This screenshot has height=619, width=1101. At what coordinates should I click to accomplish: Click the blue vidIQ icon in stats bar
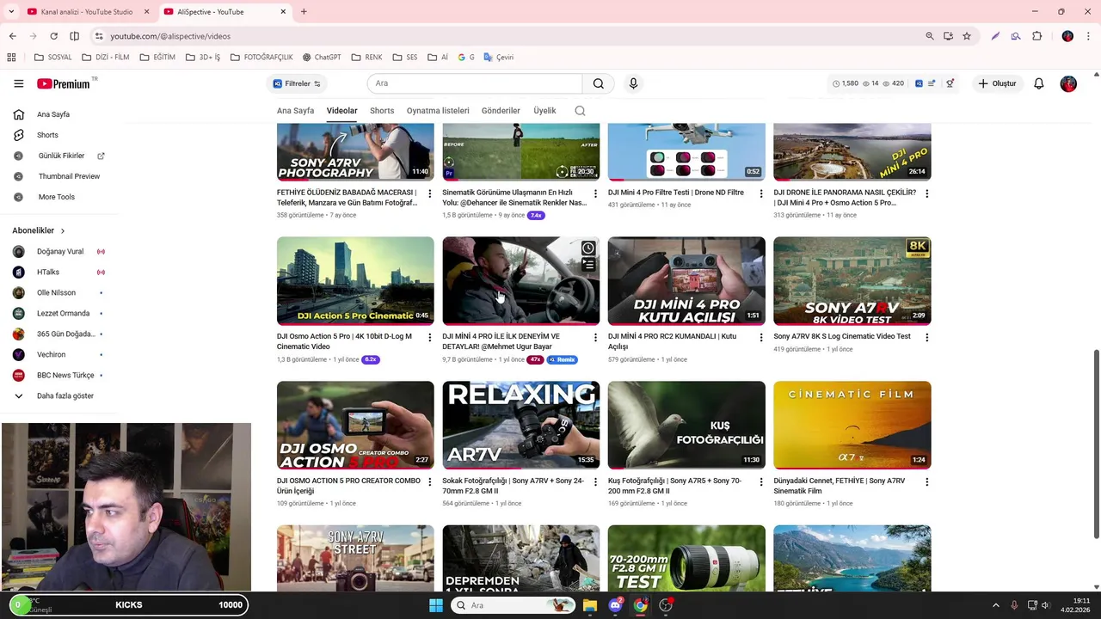919,83
